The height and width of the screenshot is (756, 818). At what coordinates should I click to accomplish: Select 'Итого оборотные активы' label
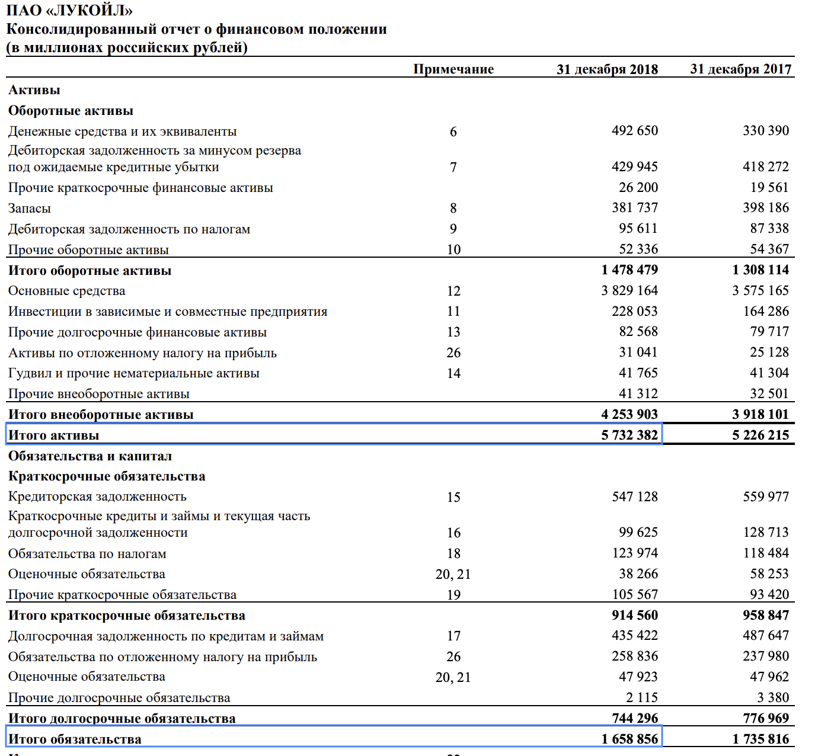(90, 271)
